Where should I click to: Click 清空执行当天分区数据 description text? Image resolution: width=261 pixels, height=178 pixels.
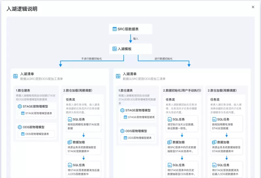[x=182, y=126]
